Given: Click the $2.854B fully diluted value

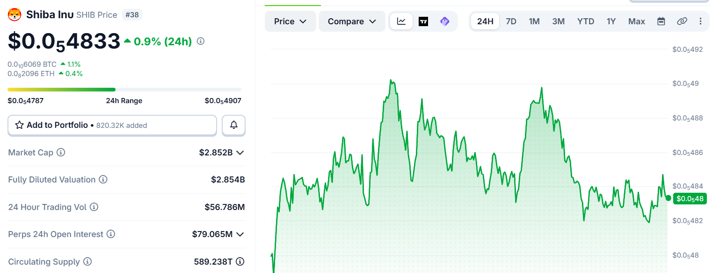Looking at the screenshot, I should click(228, 180).
